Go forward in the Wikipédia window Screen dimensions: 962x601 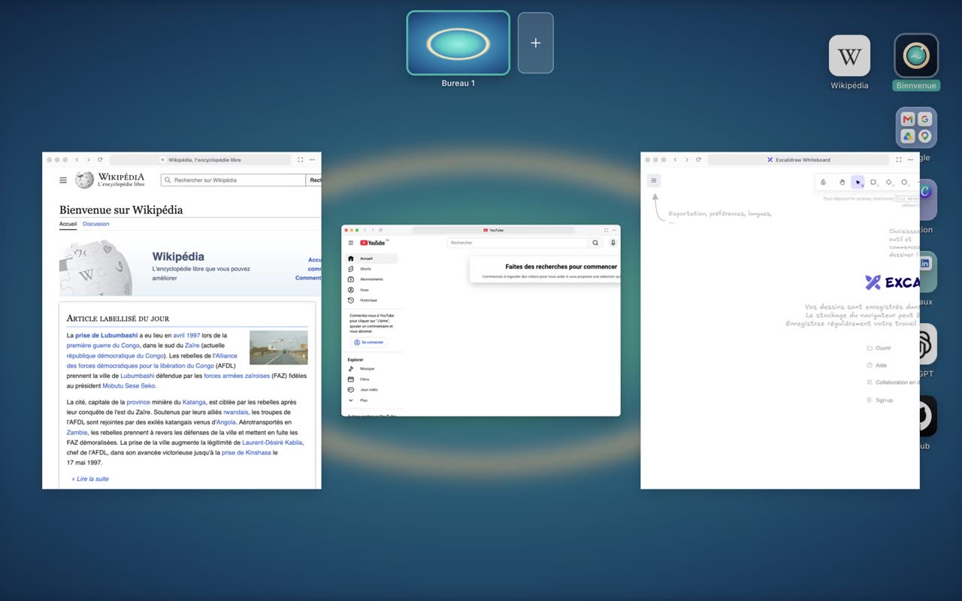click(x=88, y=160)
